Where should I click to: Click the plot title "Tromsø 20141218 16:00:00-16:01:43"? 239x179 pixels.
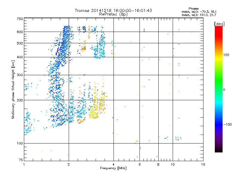click(113, 10)
